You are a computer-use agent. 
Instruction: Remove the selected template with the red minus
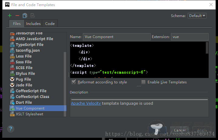(x=17, y=16)
